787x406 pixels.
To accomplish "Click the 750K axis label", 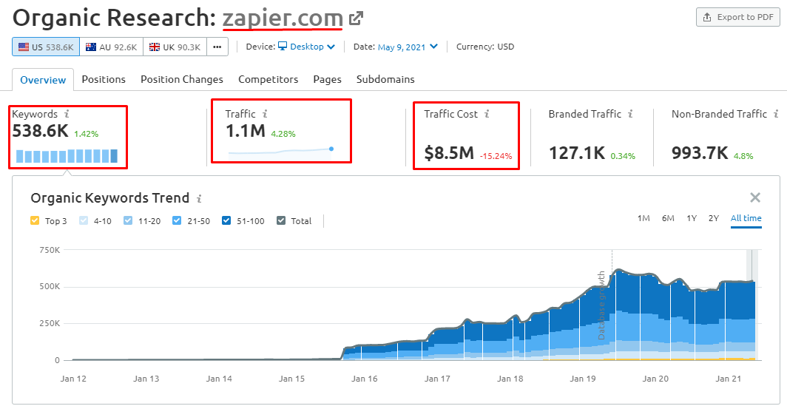I will tap(49, 249).
